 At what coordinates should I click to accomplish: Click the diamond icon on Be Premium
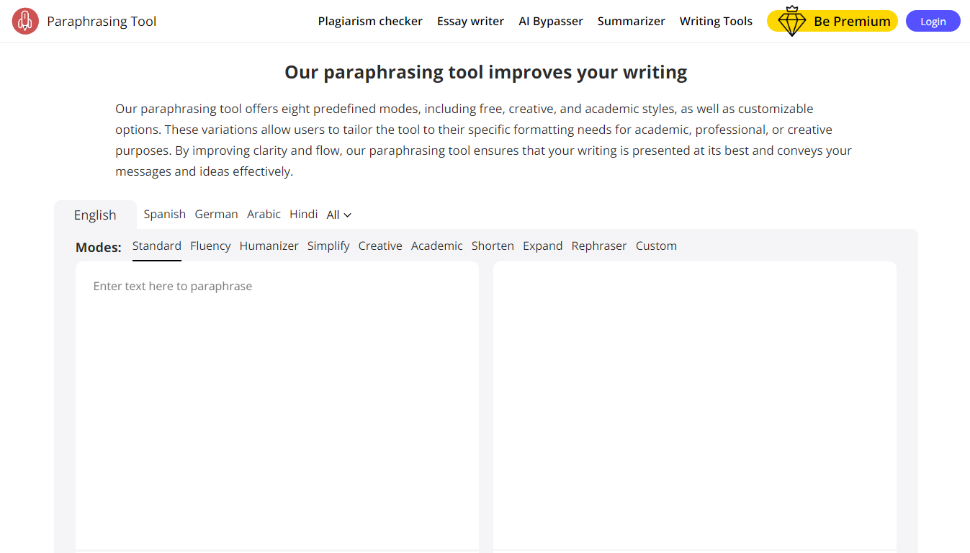point(791,22)
